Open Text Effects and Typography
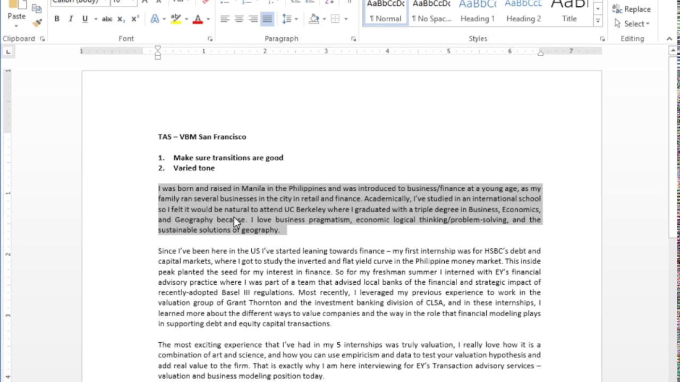Image resolution: width=680 pixels, height=382 pixels. point(155,19)
